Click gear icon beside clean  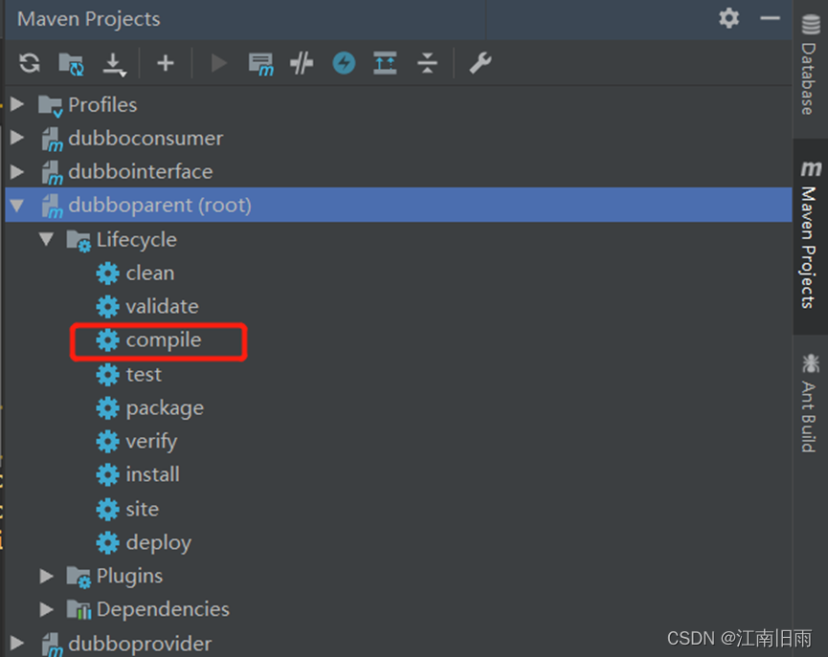[x=108, y=274]
